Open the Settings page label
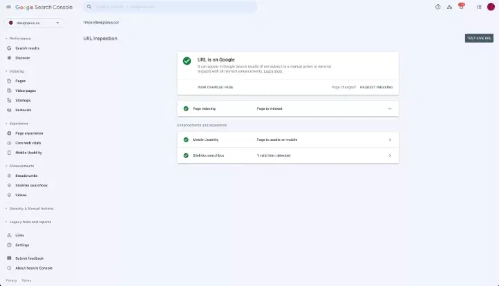The width and height of the screenshot is (499, 286). pos(22,245)
